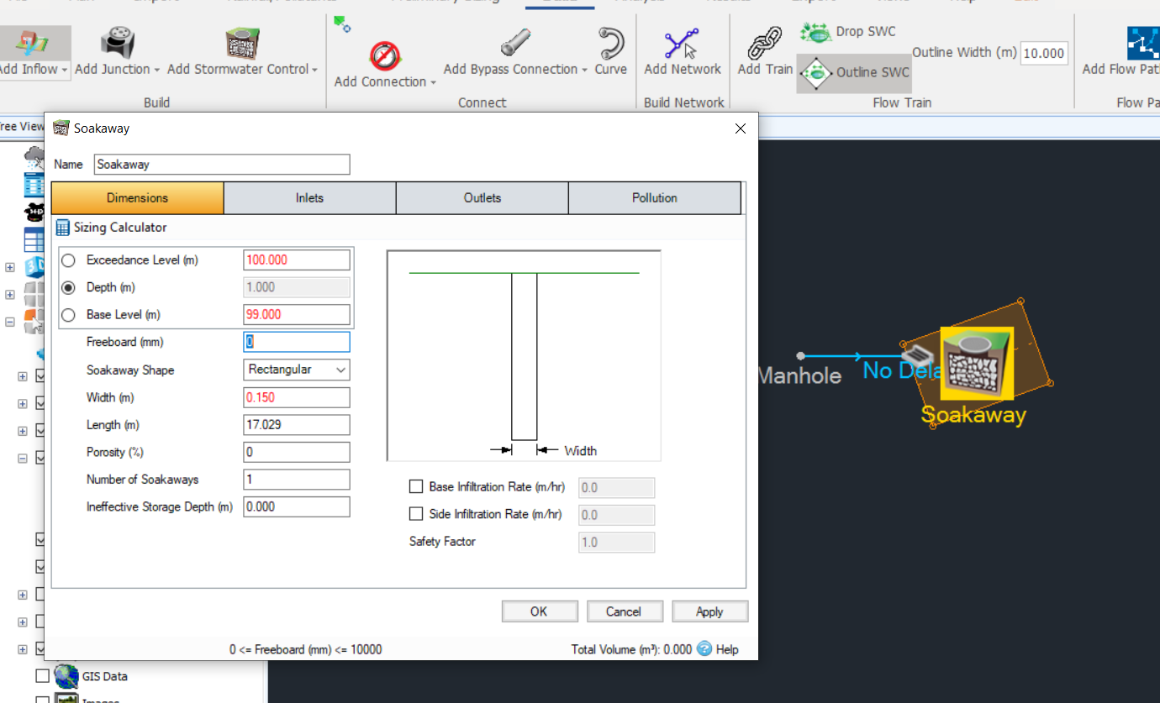Select the Drop SWC tool
The height and width of the screenshot is (703, 1160).
coord(847,31)
